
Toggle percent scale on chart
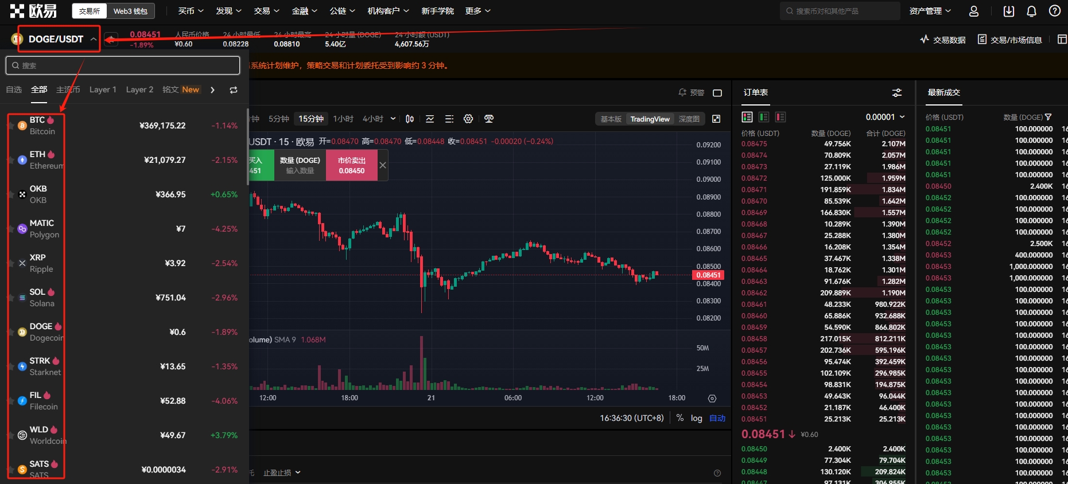click(x=680, y=418)
